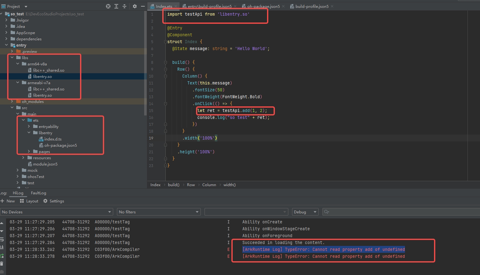Screen dimensions: 480x275
Task: Click the scroll down arrow icon in log gutter
Action: 2,231
